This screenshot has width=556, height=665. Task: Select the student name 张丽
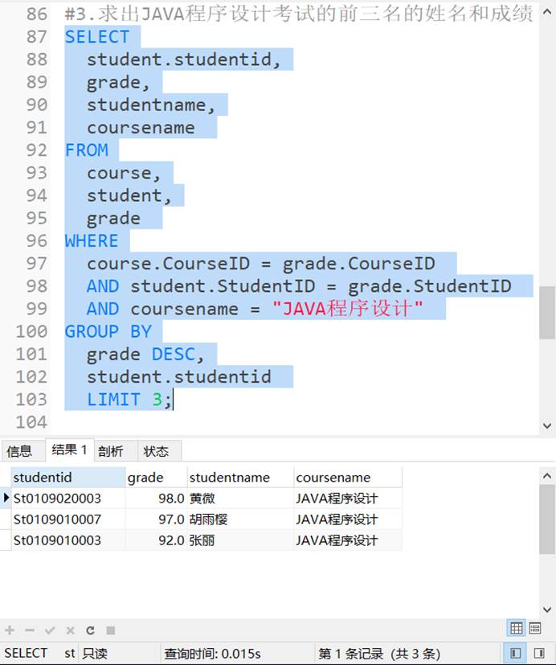[x=240, y=540]
